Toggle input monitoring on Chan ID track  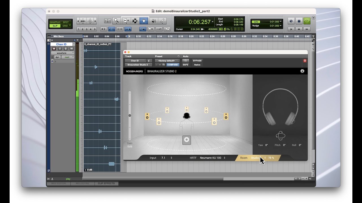click(x=60, y=49)
